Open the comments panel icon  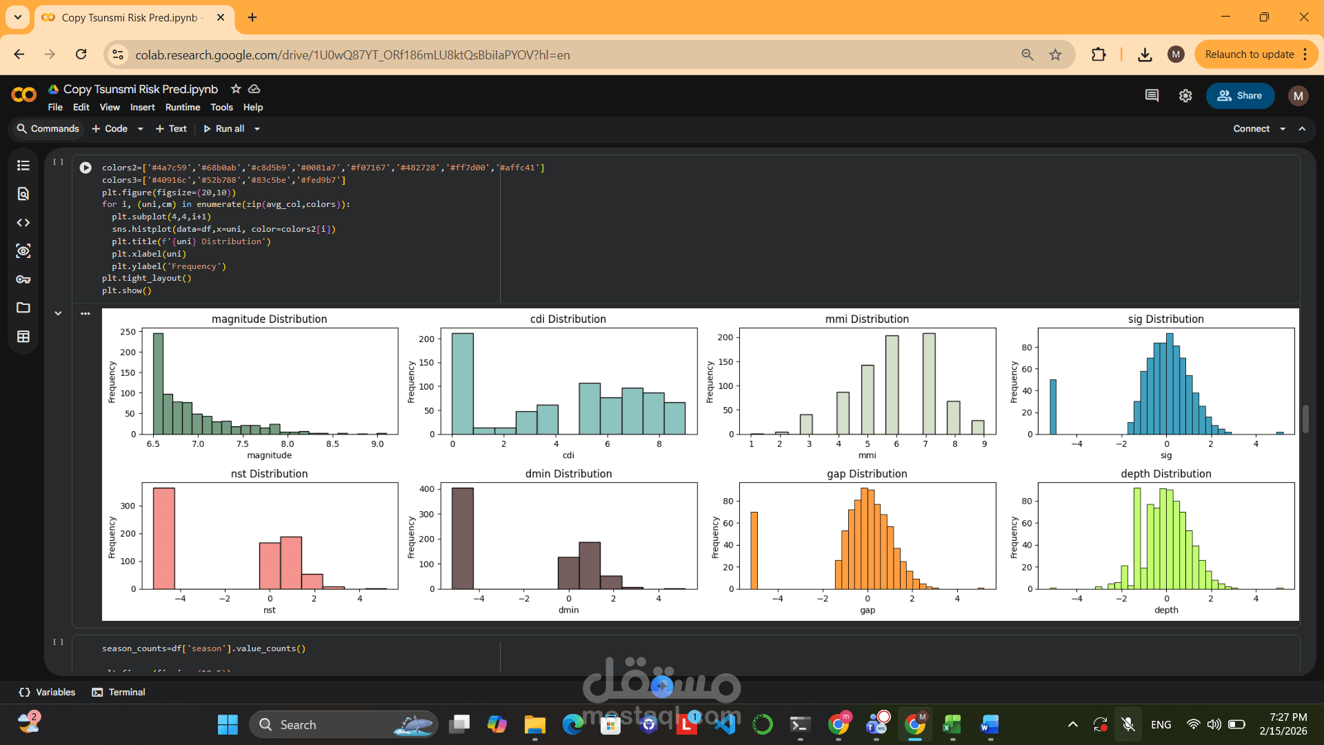[x=1152, y=96]
